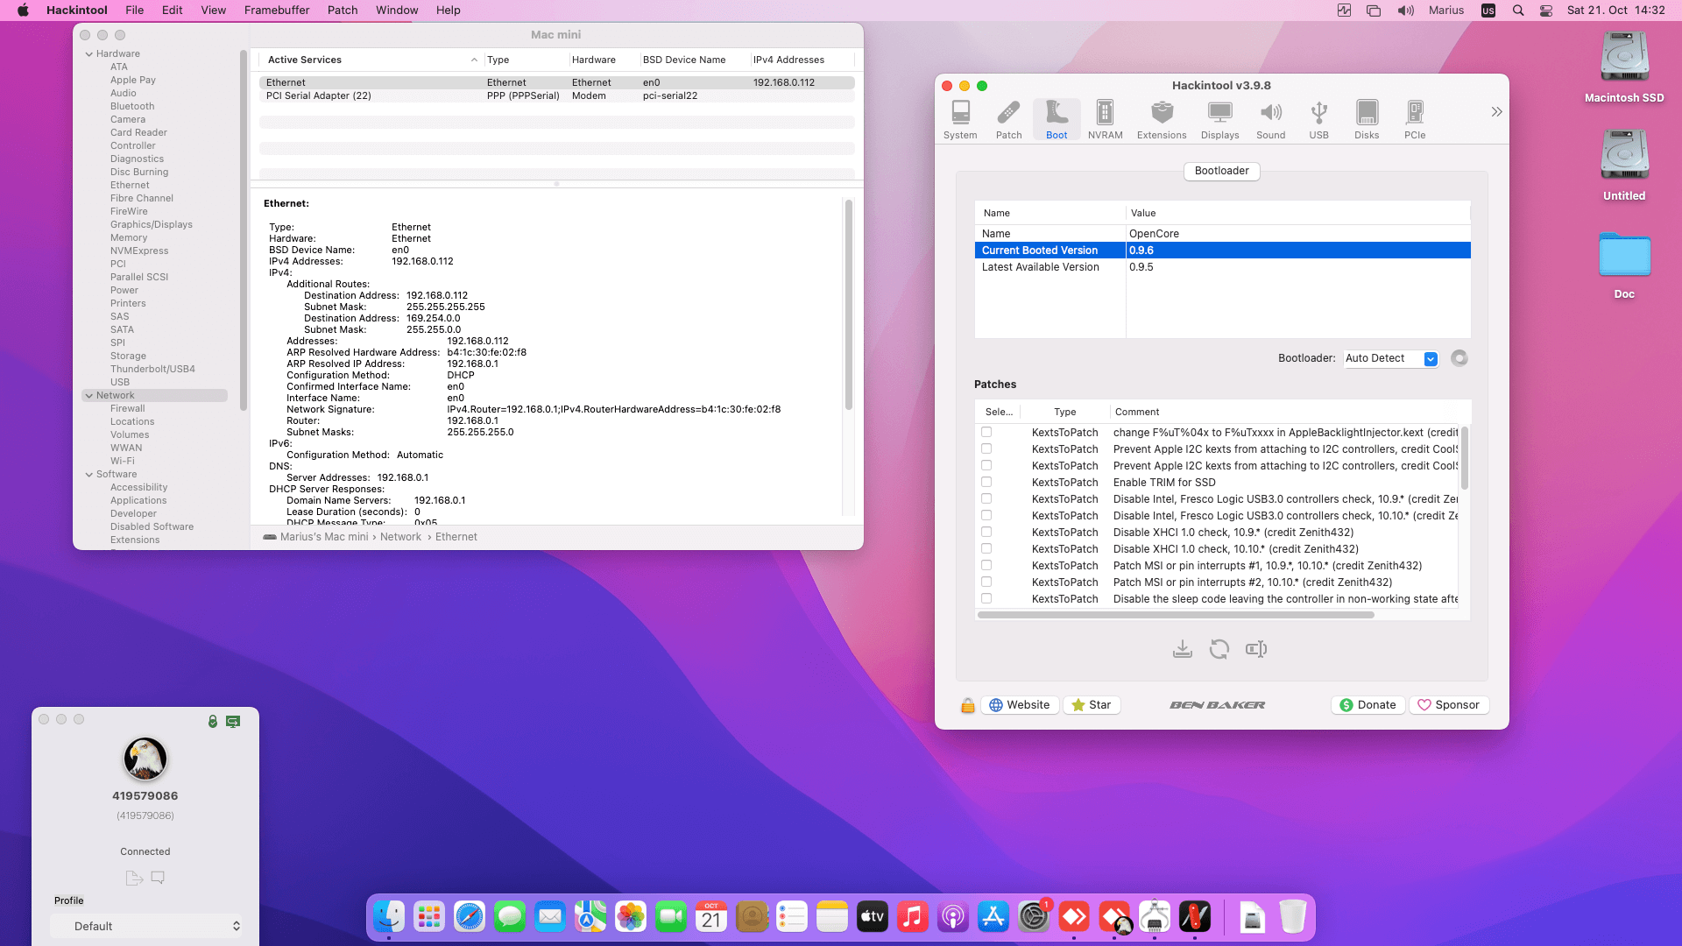Click the Donate button
The width and height of the screenshot is (1682, 946).
pyautogui.click(x=1368, y=705)
